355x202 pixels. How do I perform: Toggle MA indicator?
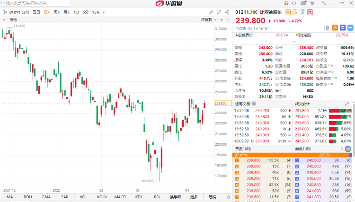(10, 197)
